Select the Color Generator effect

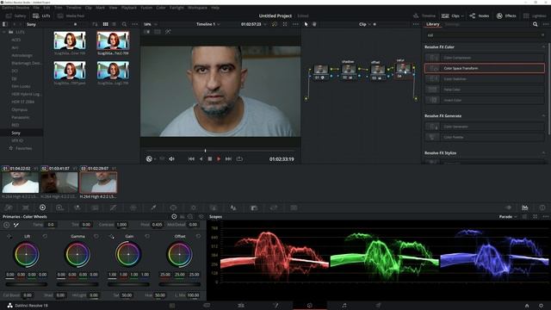point(485,127)
